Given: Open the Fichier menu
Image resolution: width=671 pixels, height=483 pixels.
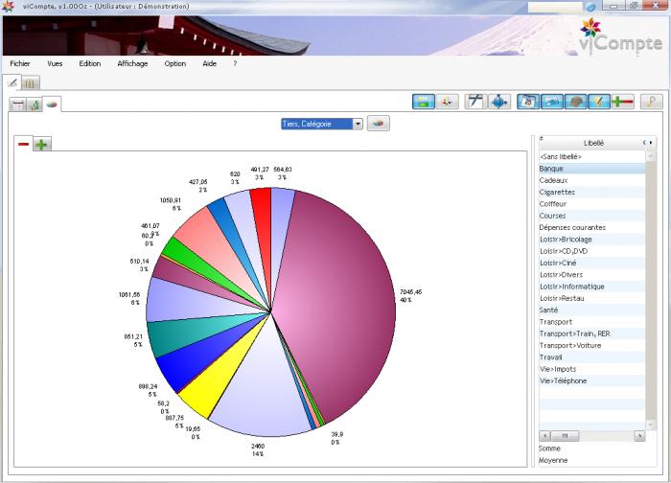Looking at the screenshot, I should pyautogui.click(x=19, y=63).
